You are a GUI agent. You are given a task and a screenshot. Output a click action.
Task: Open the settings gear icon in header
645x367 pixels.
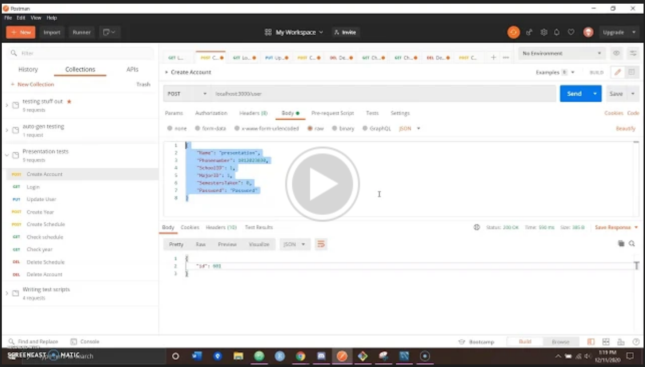[544, 32]
